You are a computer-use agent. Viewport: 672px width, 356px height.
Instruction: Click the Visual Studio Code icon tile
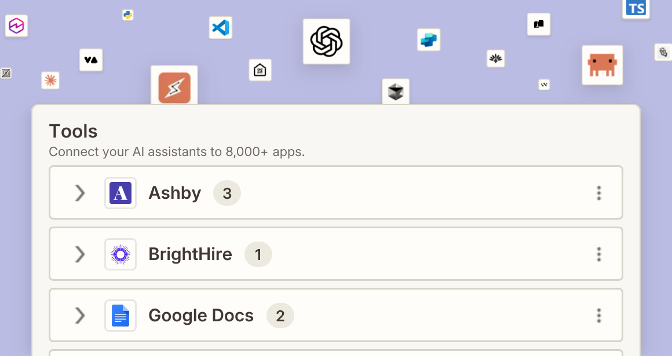221,28
